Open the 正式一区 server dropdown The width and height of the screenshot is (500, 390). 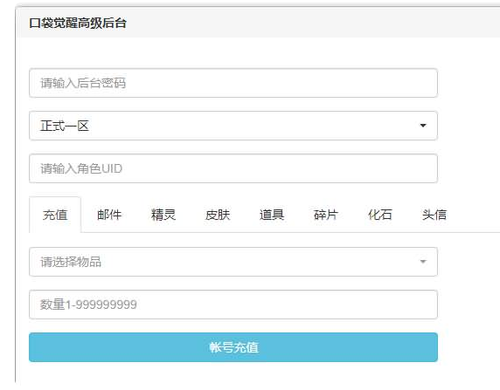pyautogui.click(x=233, y=126)
